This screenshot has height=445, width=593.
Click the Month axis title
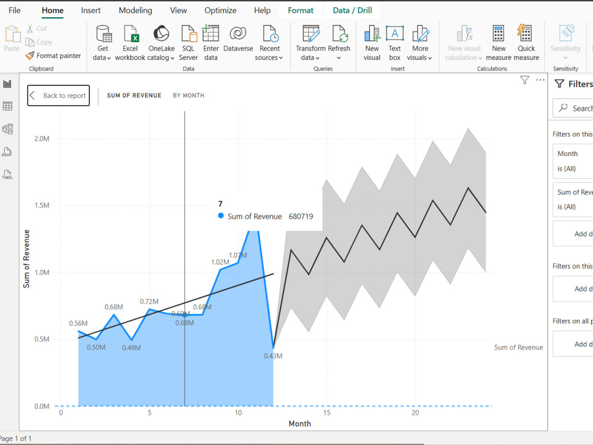[x=299, y=424]
